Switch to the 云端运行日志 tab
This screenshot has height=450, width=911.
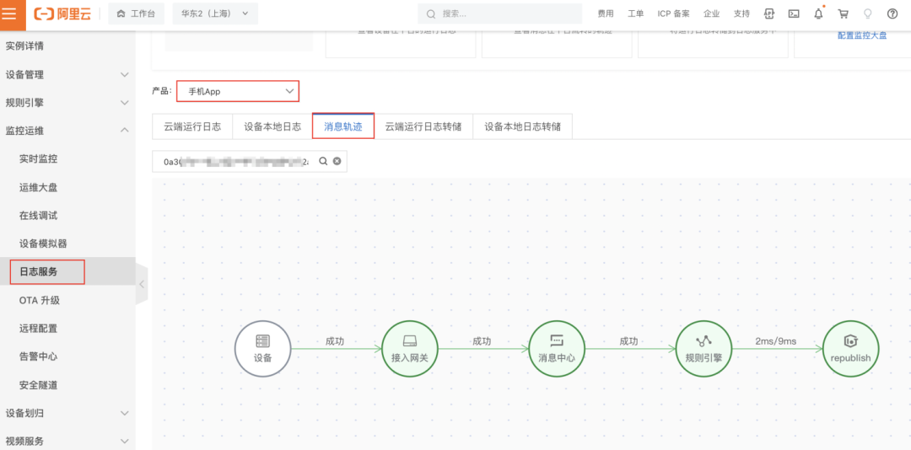192,127
